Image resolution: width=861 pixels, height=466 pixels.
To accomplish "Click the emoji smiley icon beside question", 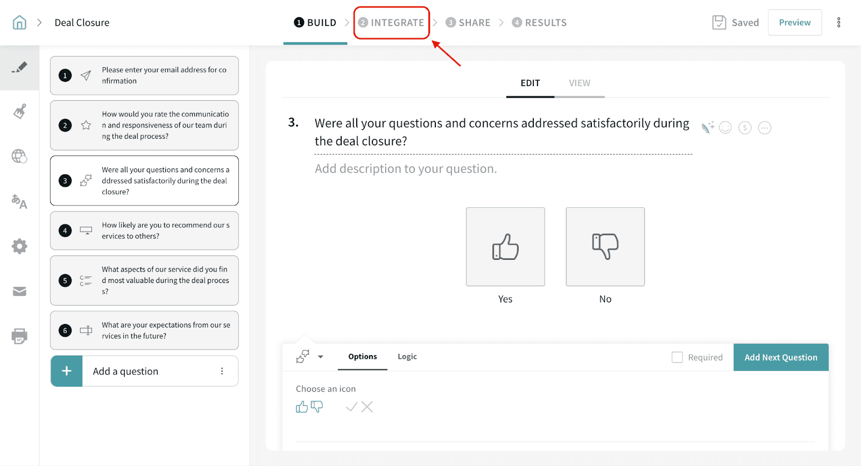I will tap(725, 128).
